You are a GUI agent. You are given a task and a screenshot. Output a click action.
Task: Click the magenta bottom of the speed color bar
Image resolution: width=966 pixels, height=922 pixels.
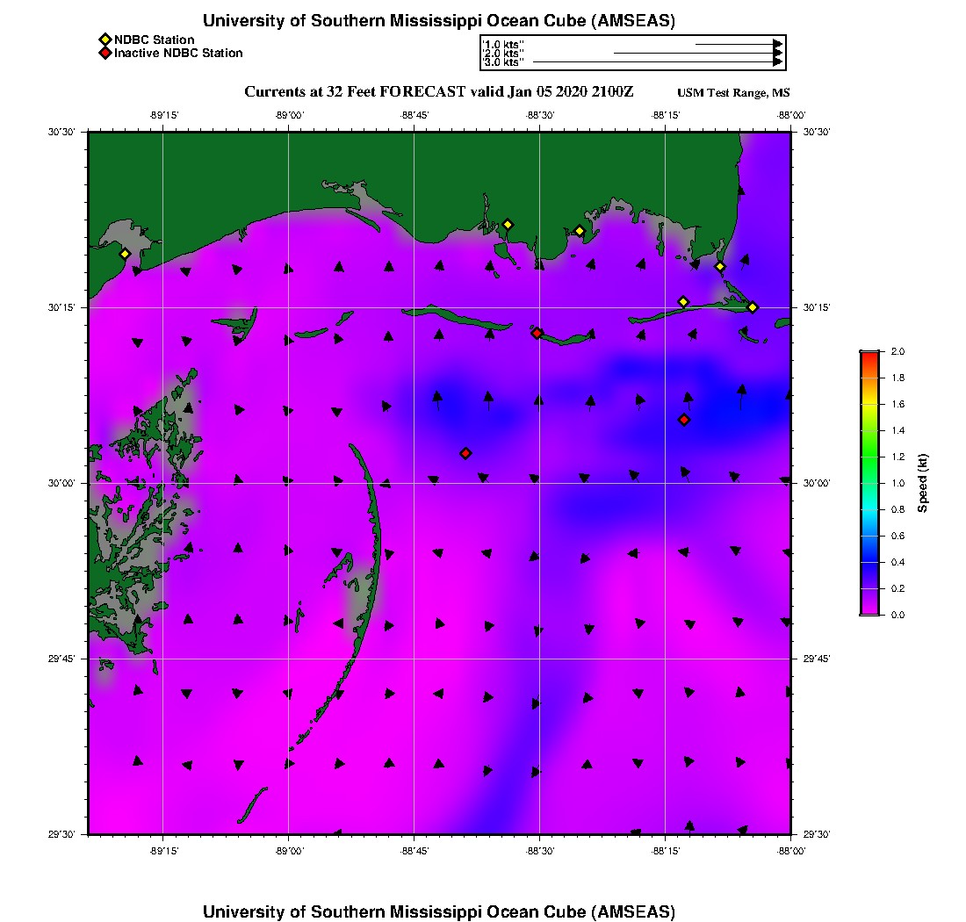coord(870,609)
